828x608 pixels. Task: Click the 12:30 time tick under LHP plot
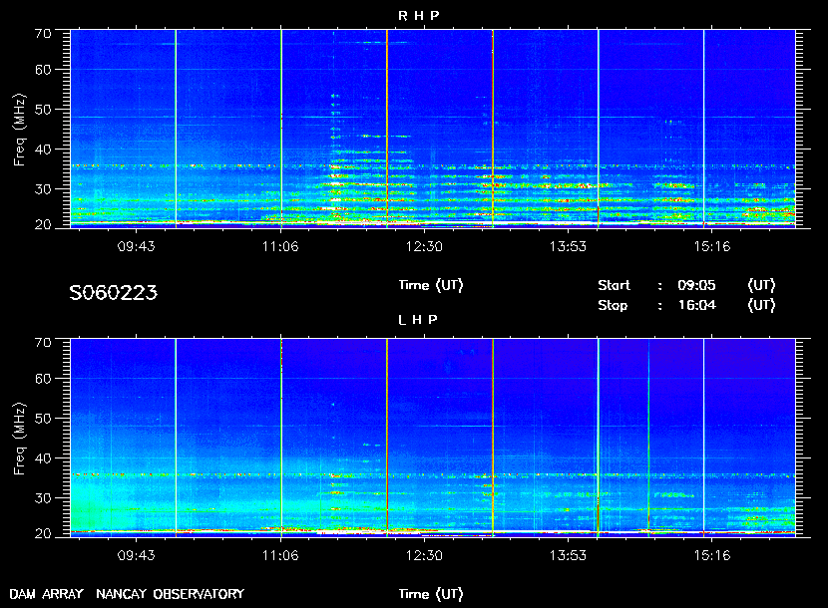(x=424, y=556)
